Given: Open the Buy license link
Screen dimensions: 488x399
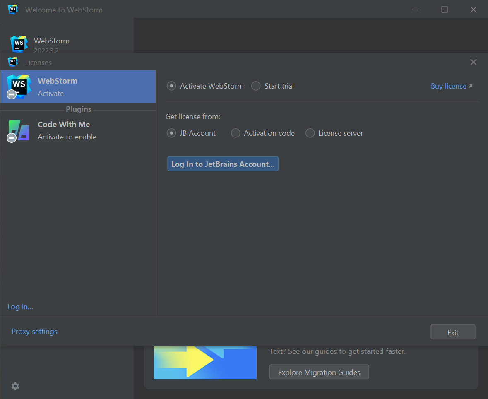Looking at the screenshot, I should [x=452, y=86].
